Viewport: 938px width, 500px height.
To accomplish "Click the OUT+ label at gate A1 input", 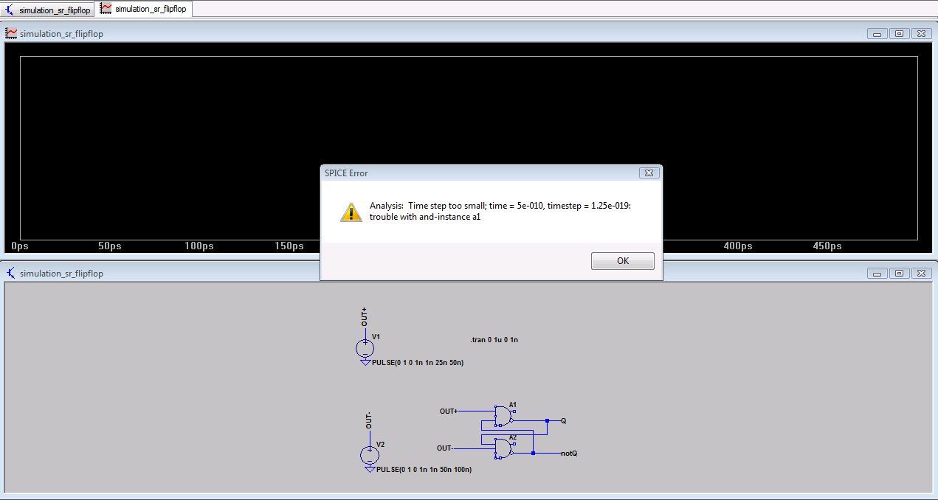I will click(449, 411).
